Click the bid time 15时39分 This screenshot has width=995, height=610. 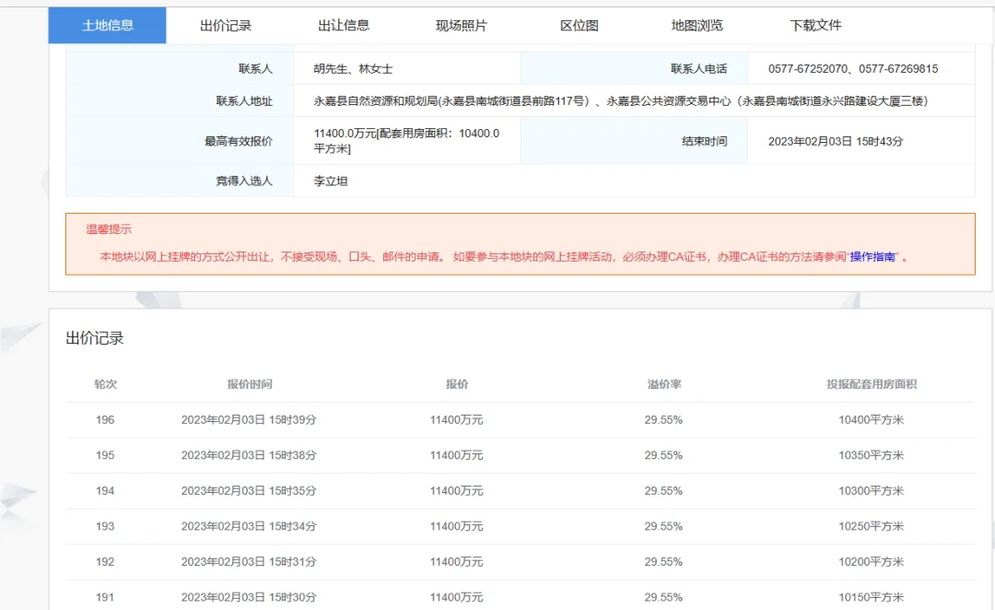point(293,419)
